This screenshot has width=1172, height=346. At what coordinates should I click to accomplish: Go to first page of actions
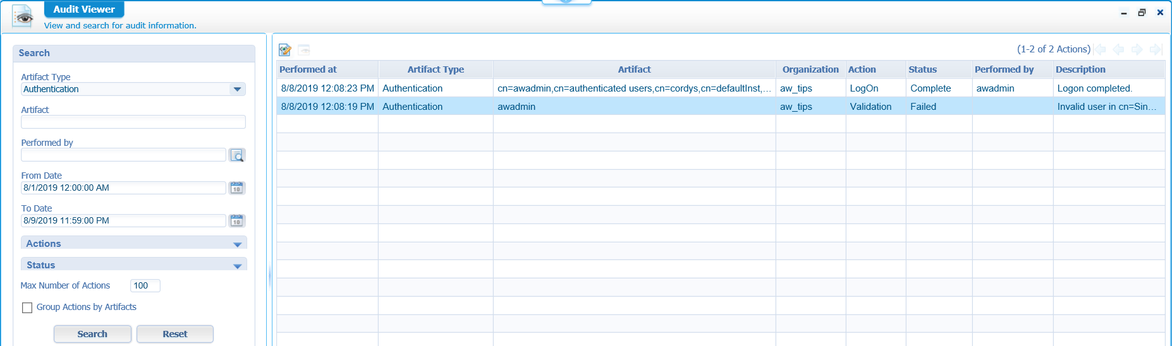pyautogui.click(x=1101, y=49)
